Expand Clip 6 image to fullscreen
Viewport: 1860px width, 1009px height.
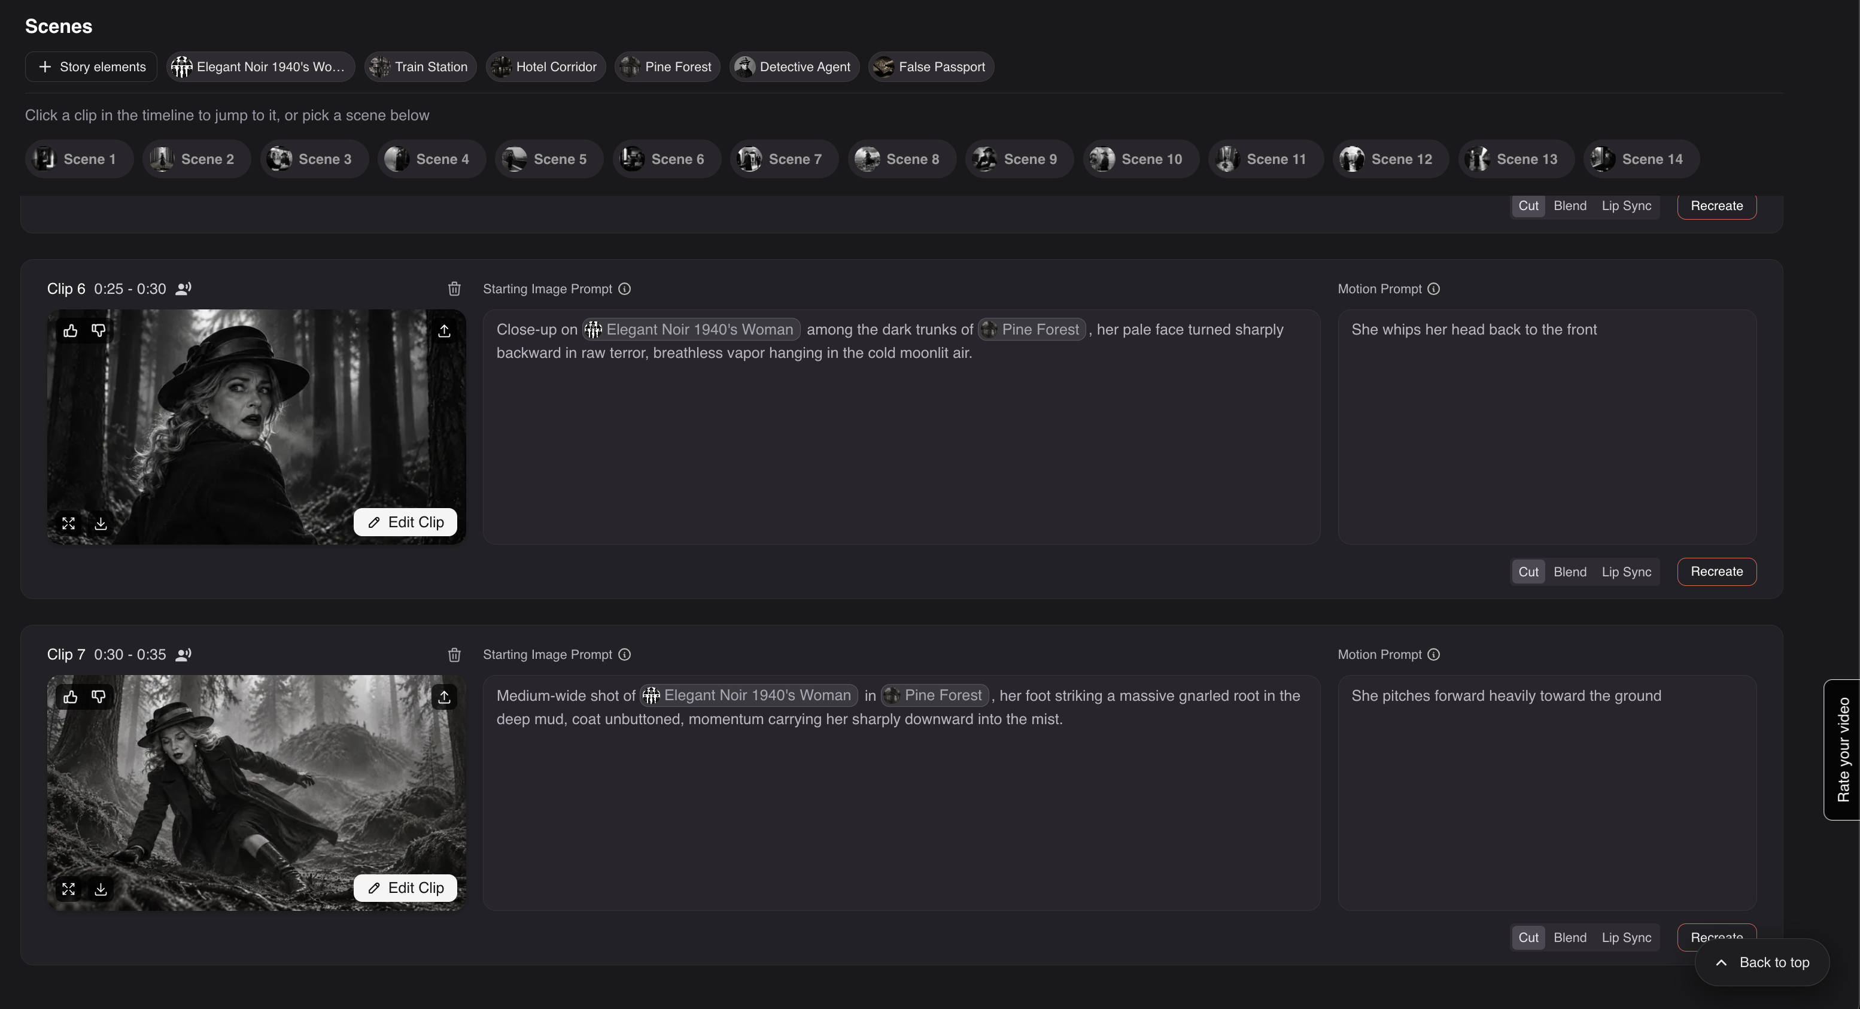(x=69, y=524)
